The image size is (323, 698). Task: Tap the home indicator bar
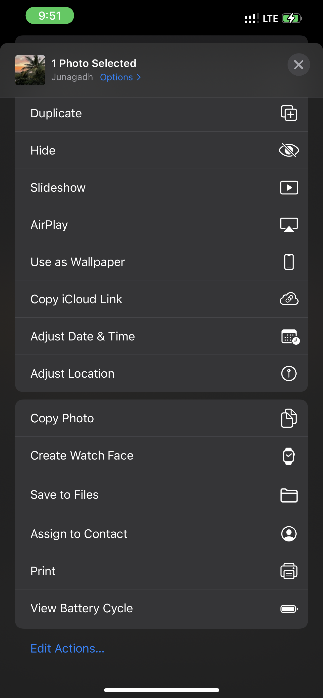point(161,690)
